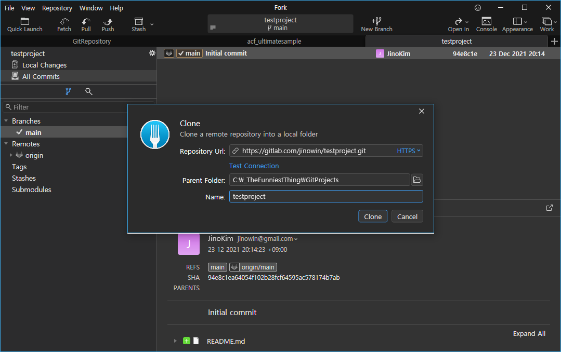The image size is (561, 352).
Task: Click the search magnifier icon in sidebar
Action: click(89, 91)
